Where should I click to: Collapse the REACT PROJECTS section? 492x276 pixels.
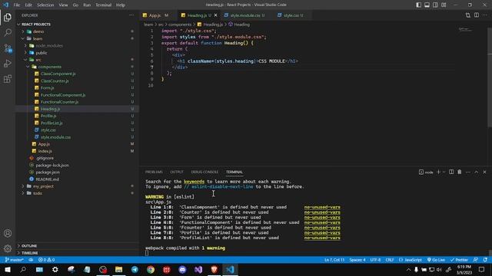pos(36,24)
